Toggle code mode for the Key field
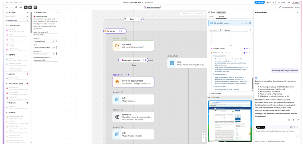 [54, 47]
